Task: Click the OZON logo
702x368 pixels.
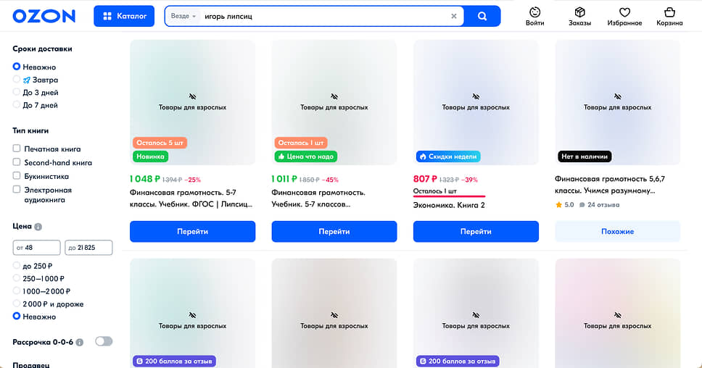Action: tap(44, 16)
